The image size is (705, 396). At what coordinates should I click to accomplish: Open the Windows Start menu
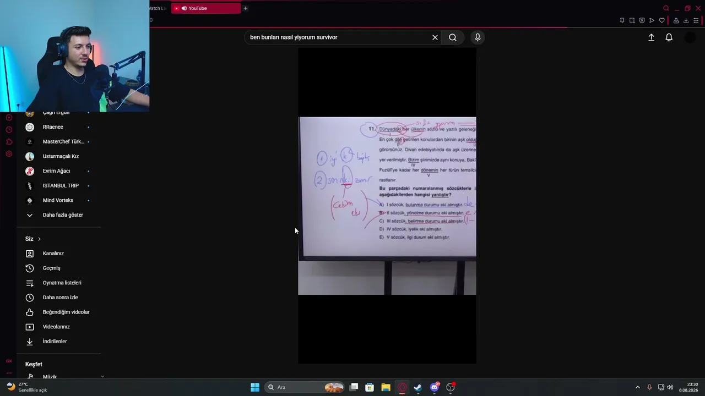[255, 387]
